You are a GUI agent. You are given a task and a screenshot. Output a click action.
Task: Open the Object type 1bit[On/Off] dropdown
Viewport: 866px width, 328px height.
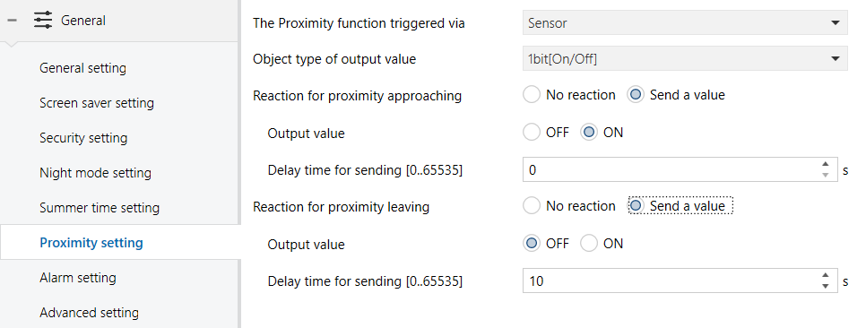pyautogui.click(x=685, y=58)
